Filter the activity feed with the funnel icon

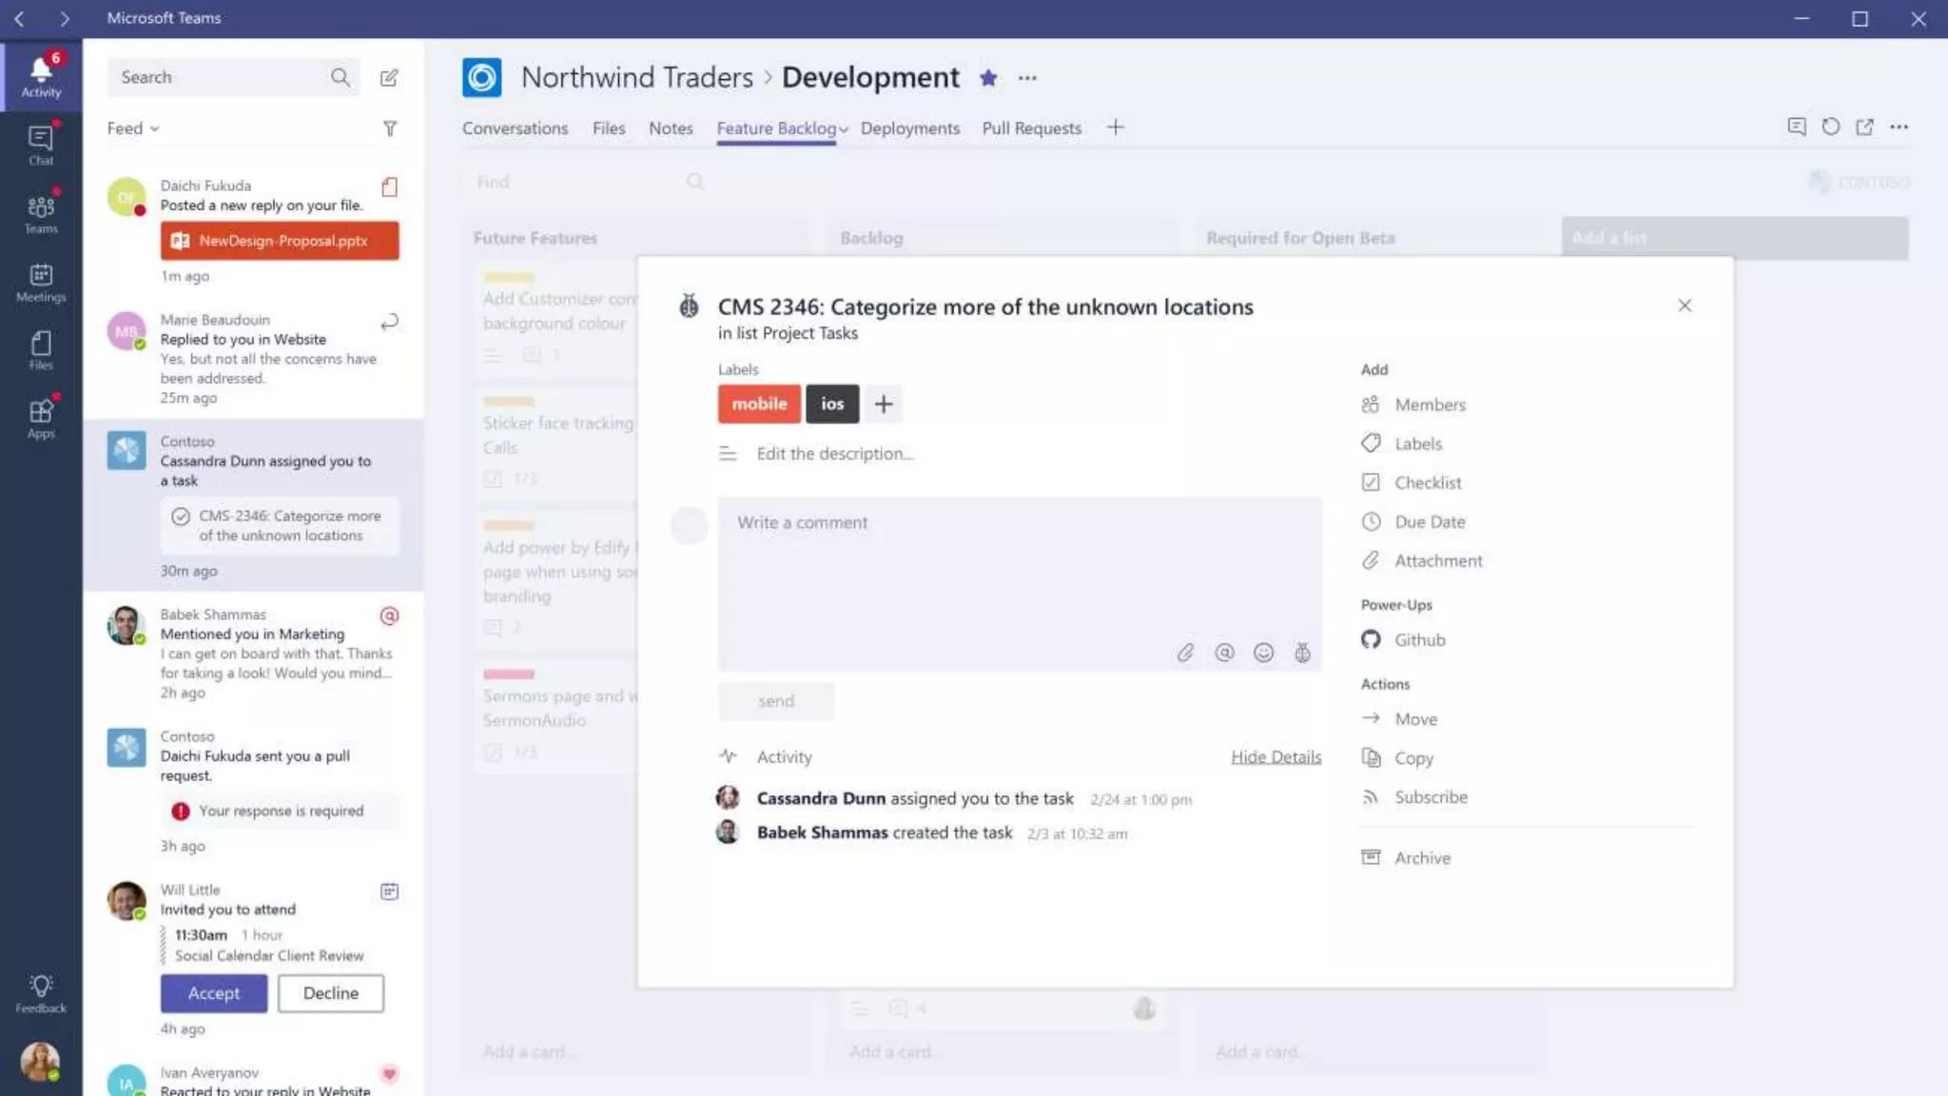point(390,128)
